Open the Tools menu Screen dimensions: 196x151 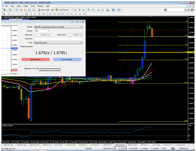tap(33, 6)
